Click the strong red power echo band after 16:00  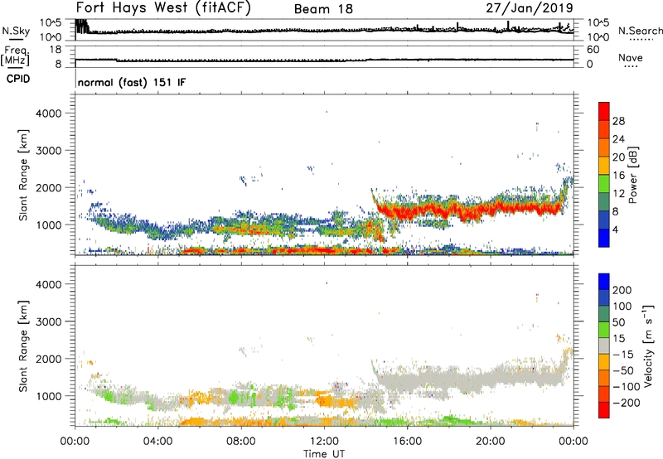(x=491, y=209)
